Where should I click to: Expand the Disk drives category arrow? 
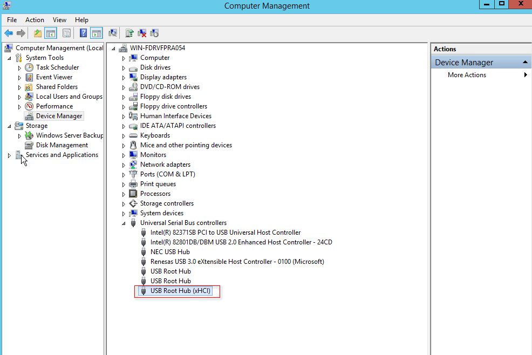(x=124, y=68)
